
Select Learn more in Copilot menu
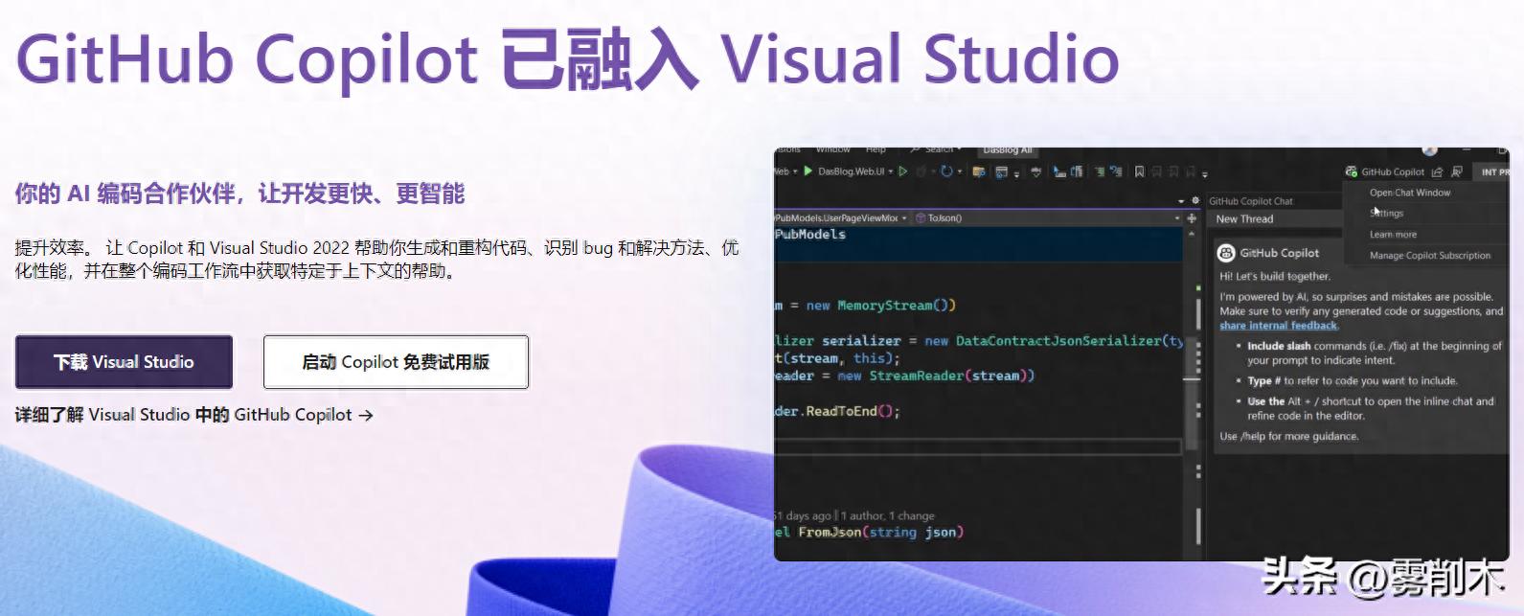1393,234
